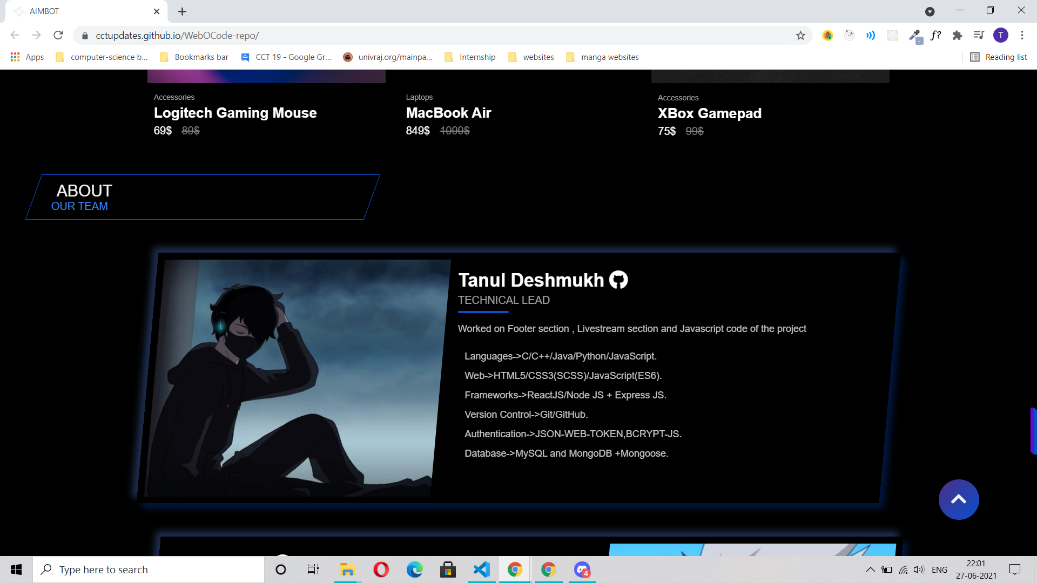Bookmark this page with the star icon
Viewport: 1037px width, 583px height.
(x=800, y=36)
